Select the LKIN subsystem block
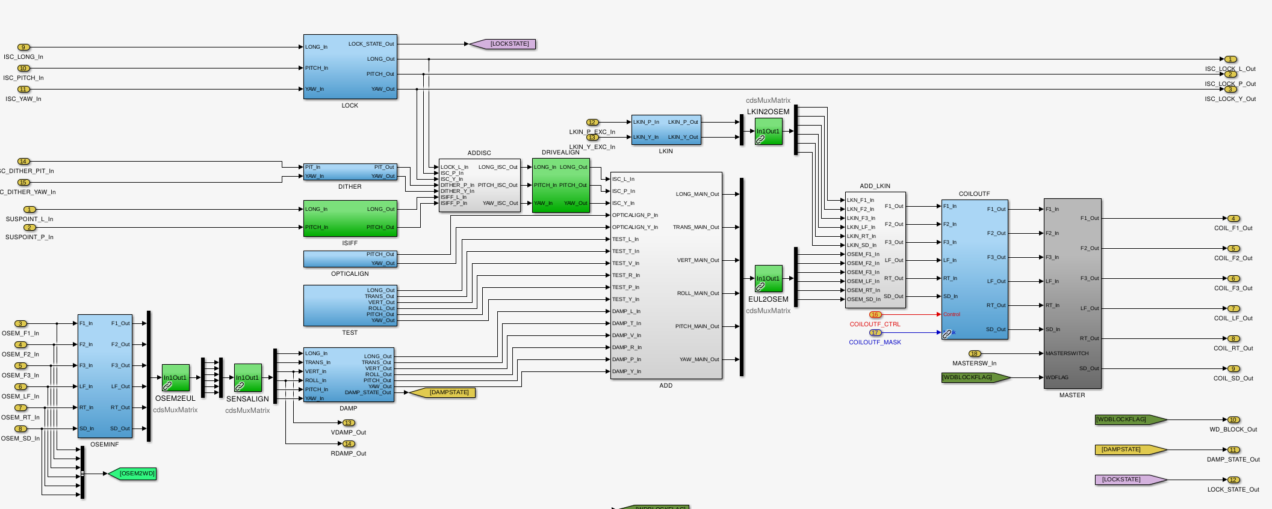The height and width of the screenshot is (509, 1272). point(666,130)
